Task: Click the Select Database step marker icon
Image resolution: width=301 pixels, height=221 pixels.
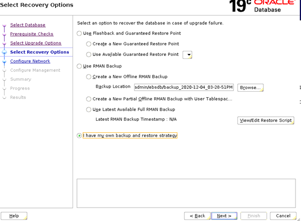Action: click(4, 25)
